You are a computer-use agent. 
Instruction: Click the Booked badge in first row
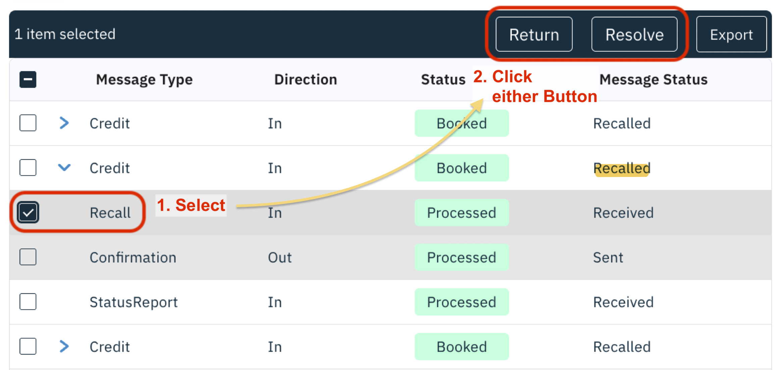pos(461,123)
